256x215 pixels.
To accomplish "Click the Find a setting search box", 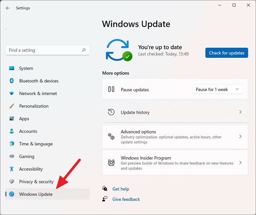I will click(47, 50).
